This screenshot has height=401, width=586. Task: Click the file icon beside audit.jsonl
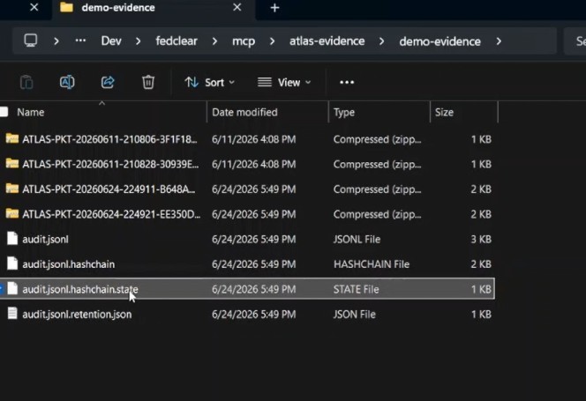click(x=12, y=239)
